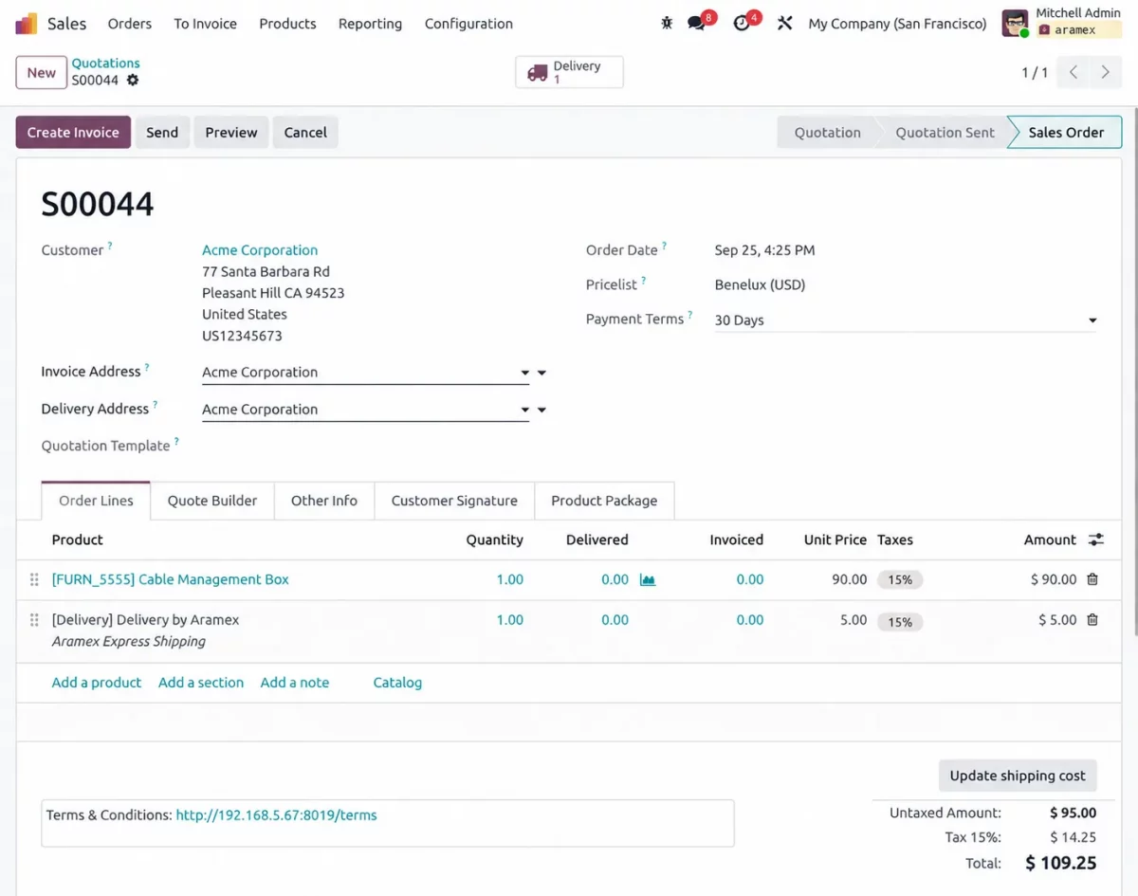The width and height of the screenshot is (1138, 896).
Task: Open the Configuration menu
Action: [468, 24]
